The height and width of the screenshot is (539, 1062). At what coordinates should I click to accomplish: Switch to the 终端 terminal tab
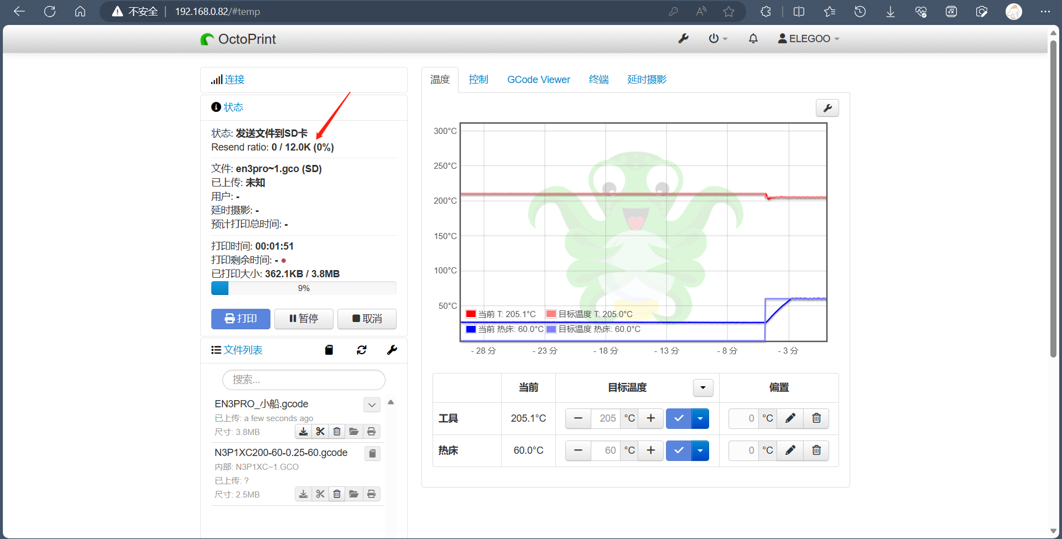598,80
